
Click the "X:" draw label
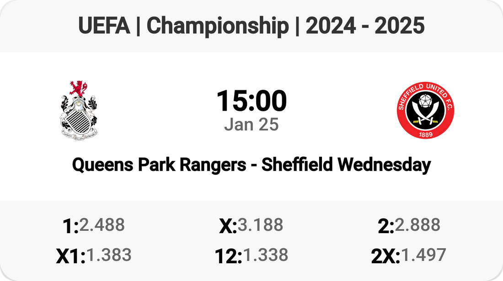(x=228, y=227)
